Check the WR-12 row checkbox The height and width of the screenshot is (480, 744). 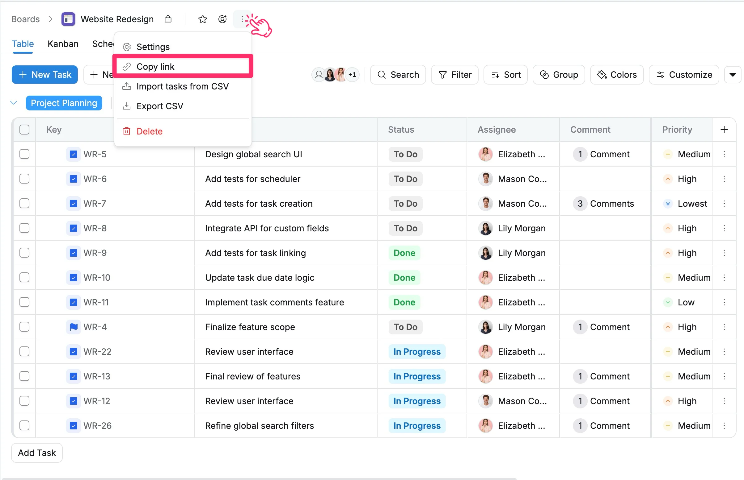24,401
